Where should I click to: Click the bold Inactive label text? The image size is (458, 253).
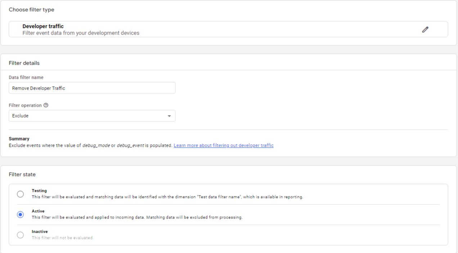click(40, 232)
